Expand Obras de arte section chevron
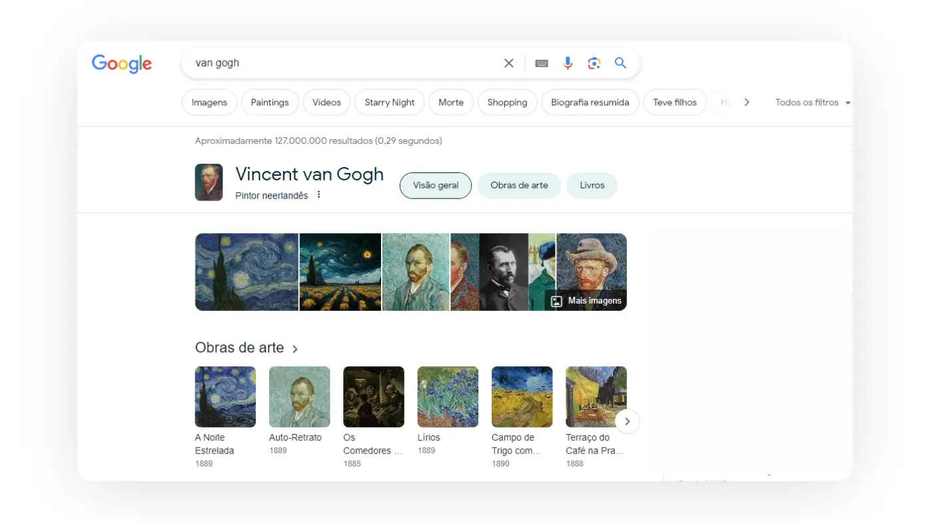 pos(295,349)
